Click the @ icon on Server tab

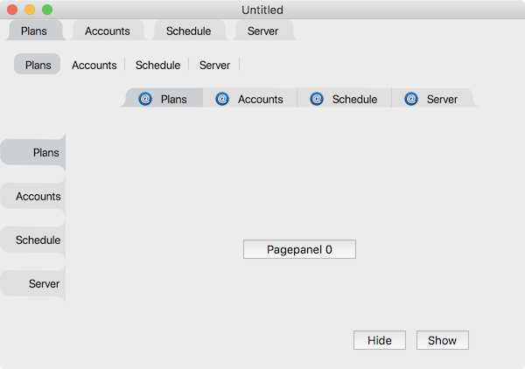(411, 99)
